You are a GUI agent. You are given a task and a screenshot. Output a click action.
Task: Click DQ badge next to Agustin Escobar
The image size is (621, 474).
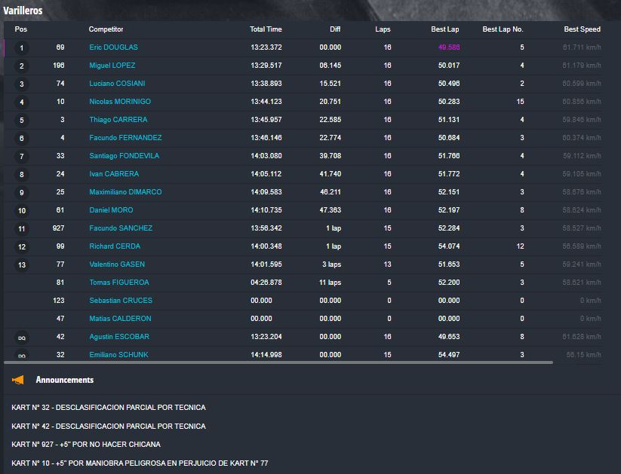[22, 338]
